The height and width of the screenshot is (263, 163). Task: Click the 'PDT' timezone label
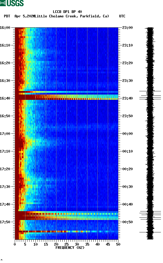pyautogui.click(x=7, y=16)
